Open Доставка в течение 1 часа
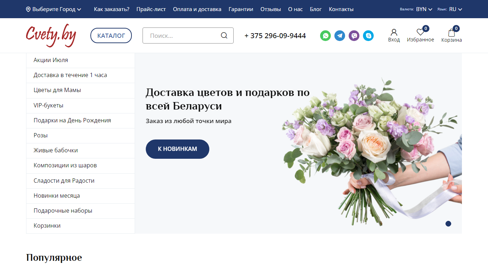 80,75
